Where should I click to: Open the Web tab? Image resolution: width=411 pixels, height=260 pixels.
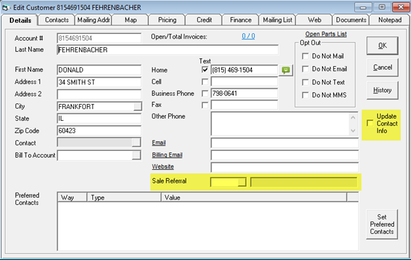(x=314, y=20)
